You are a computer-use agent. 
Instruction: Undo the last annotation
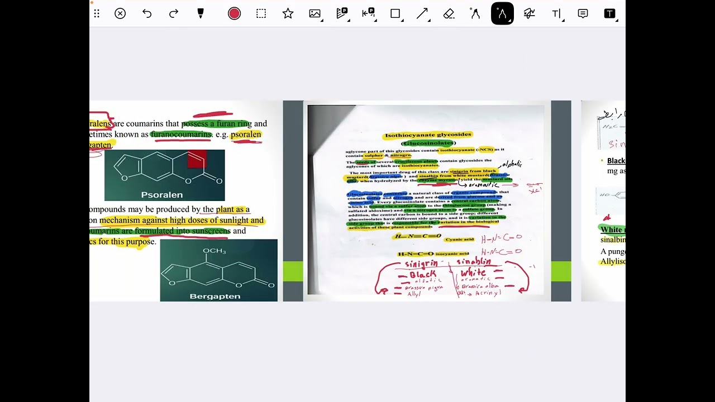[x=147, y=13]
